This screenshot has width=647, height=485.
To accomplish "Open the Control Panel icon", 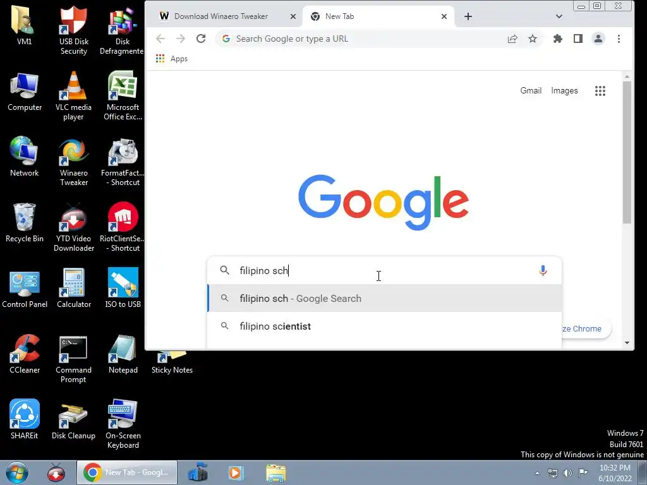I will (x=25, y=289).
